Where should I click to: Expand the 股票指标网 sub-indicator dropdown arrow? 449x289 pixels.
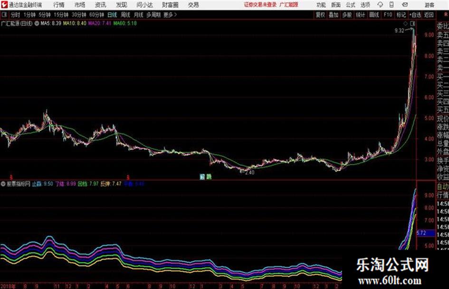[x=3, y=184]
